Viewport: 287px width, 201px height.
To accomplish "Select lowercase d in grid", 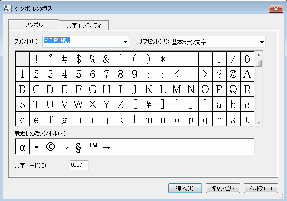I will tap(22, 119).
